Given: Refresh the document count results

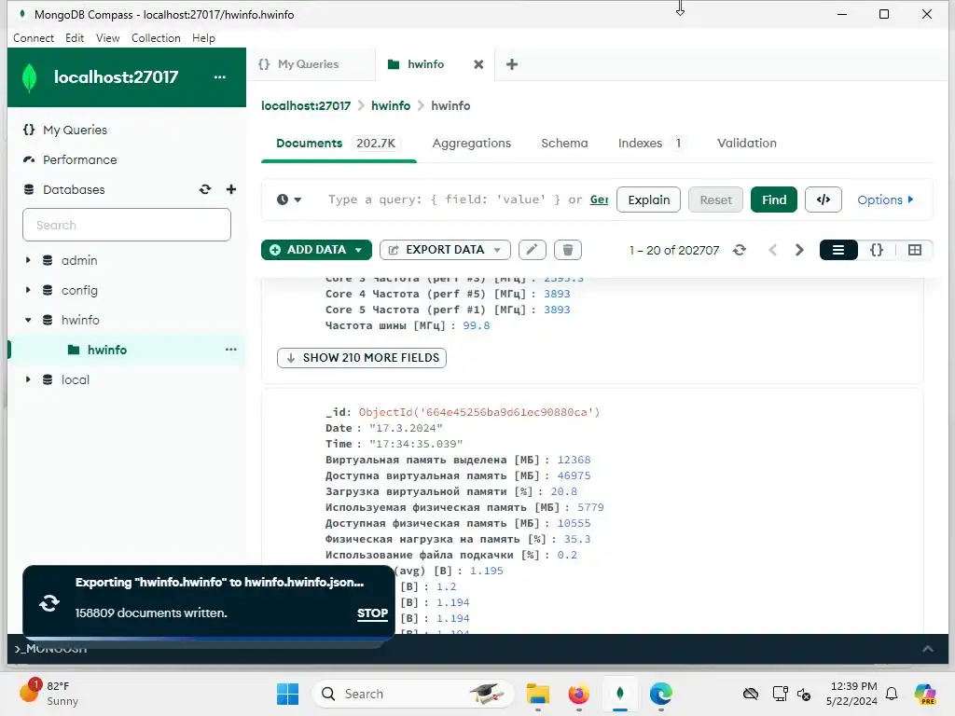Looking at the screenshot, I should coord(740,250).
